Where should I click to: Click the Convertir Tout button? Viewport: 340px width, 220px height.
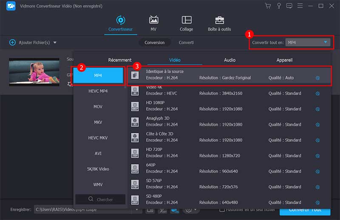[304, 210]
